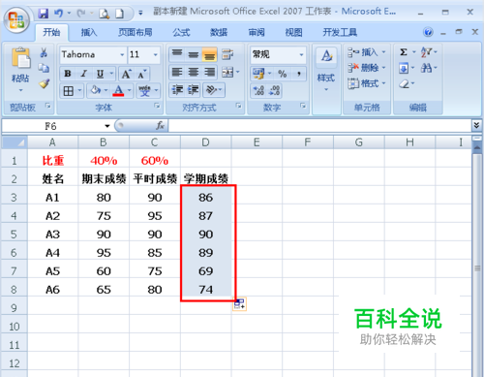Customize the quick access toolbar dropdown

[140, 14]
